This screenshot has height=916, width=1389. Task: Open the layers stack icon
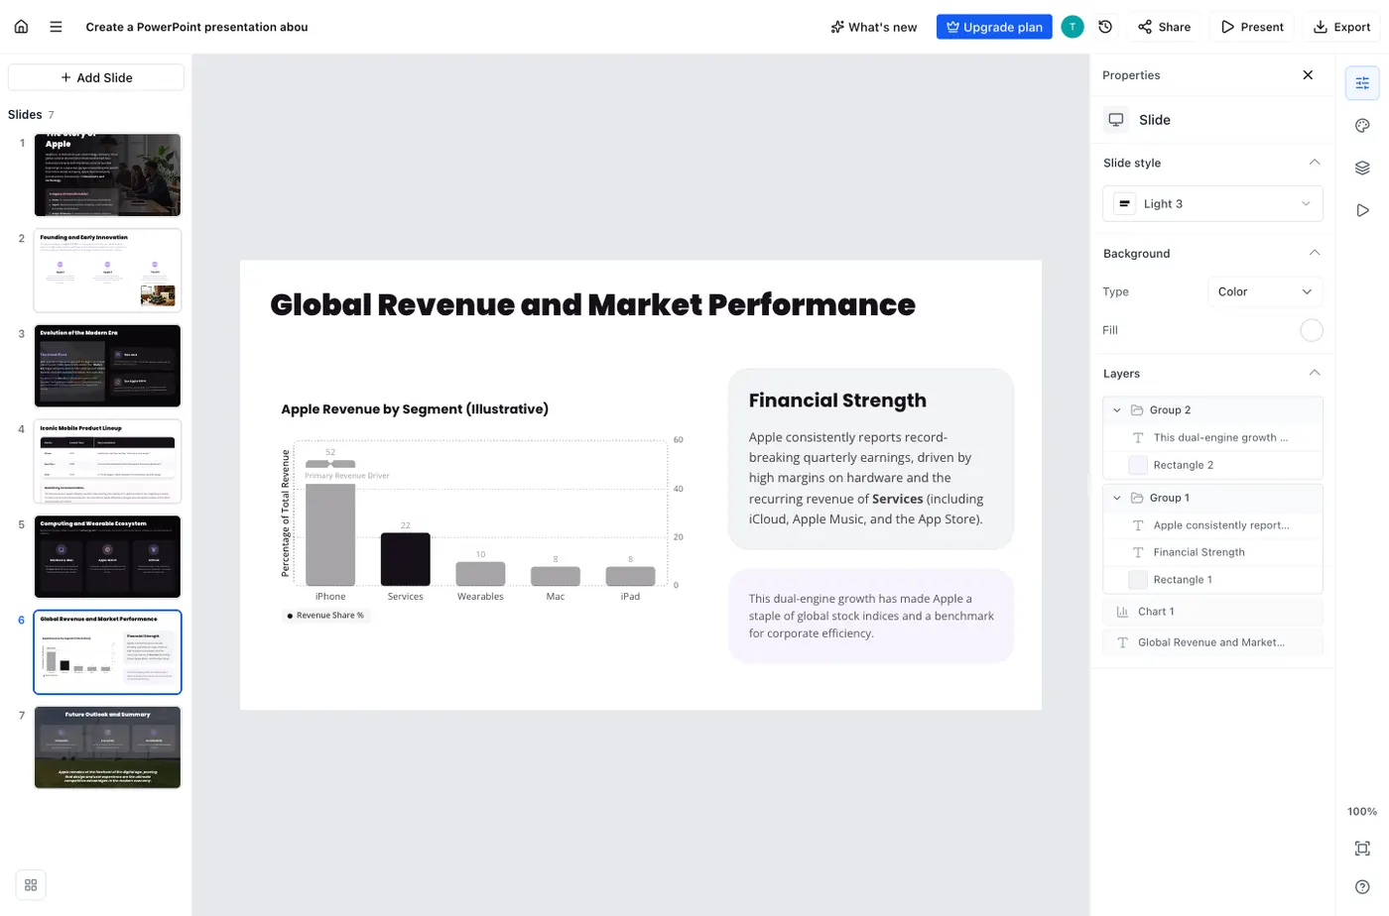[x=1362, y=169]
